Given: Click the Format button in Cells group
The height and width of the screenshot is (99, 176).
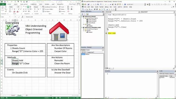Looking at the screenshot, I should point(62,12).
